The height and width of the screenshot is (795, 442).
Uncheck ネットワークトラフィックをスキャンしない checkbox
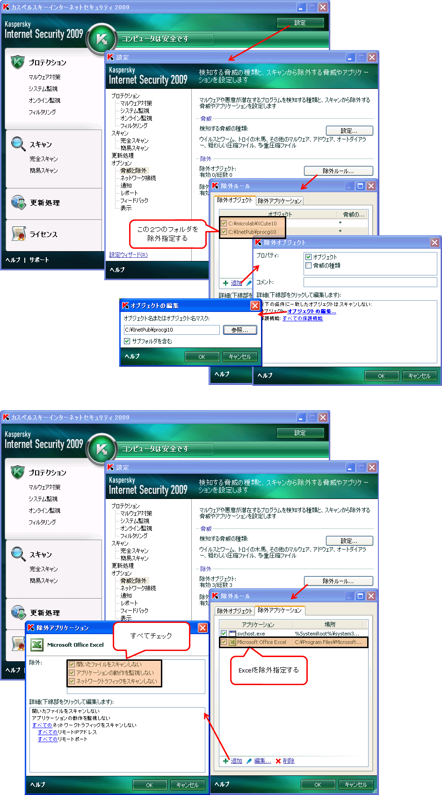click(72, 681)
